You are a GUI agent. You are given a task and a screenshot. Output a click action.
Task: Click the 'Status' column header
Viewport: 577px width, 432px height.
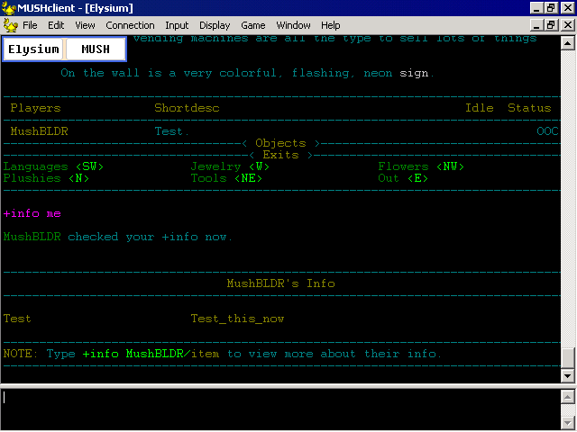coord(529,108)
